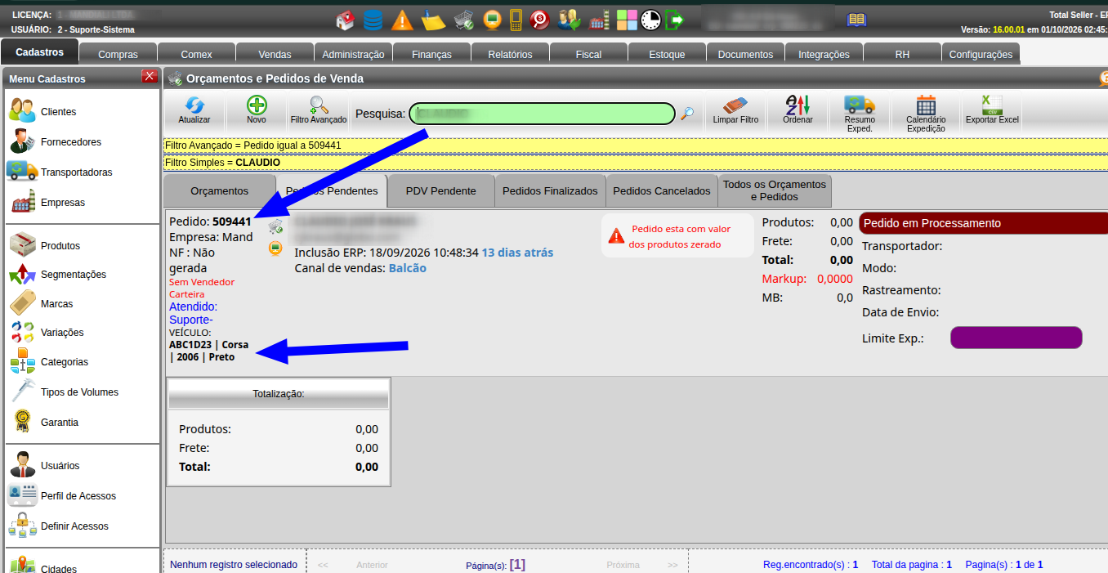This screenshot has width=1108, height=573.
Task: Open the blue book manual icon
Action: (x=856, y=20)
